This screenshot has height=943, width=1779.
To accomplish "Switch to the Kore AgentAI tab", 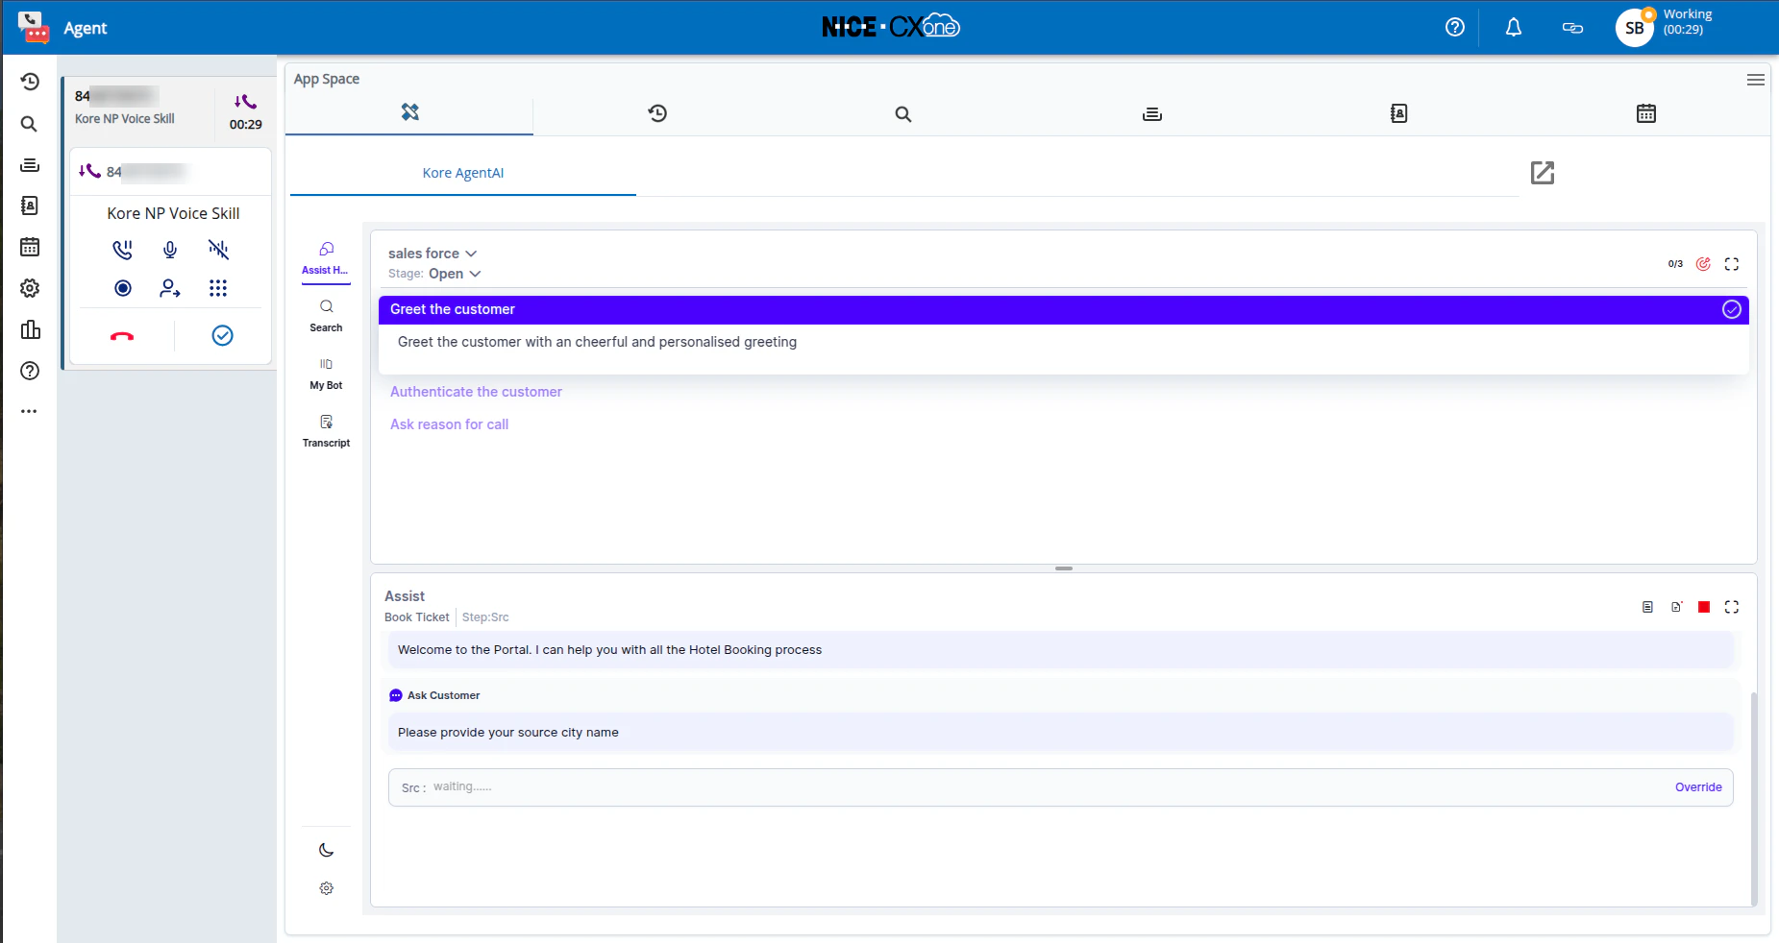I will (x=462, y=173).
